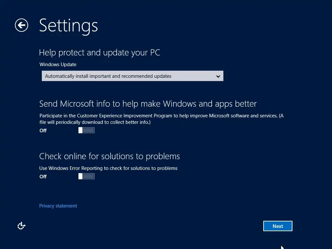Click 'Use Windows Error Reporting' description text

tap(108, 168)
